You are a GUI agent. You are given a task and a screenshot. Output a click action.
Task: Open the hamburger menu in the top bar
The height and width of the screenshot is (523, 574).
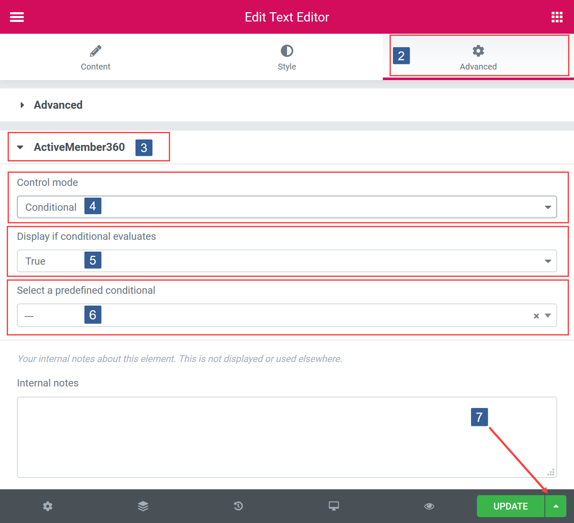point(16,17)
